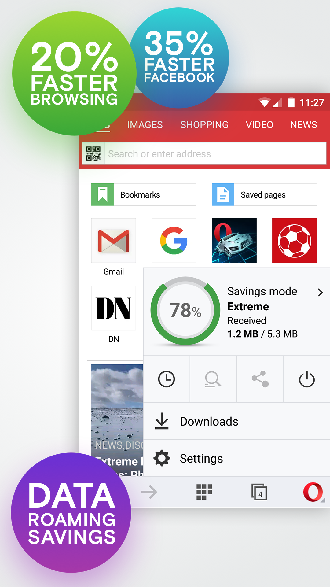Viewport: 330px width, 587px height.
Task: Tap the forward arrow navigation icon
Action: point(149,492)
